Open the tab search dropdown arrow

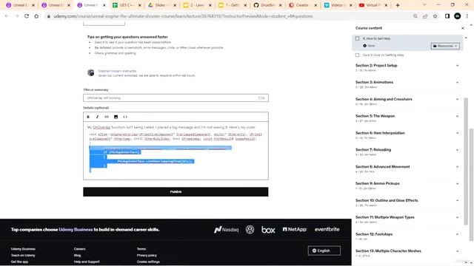[x=424, y=5]
